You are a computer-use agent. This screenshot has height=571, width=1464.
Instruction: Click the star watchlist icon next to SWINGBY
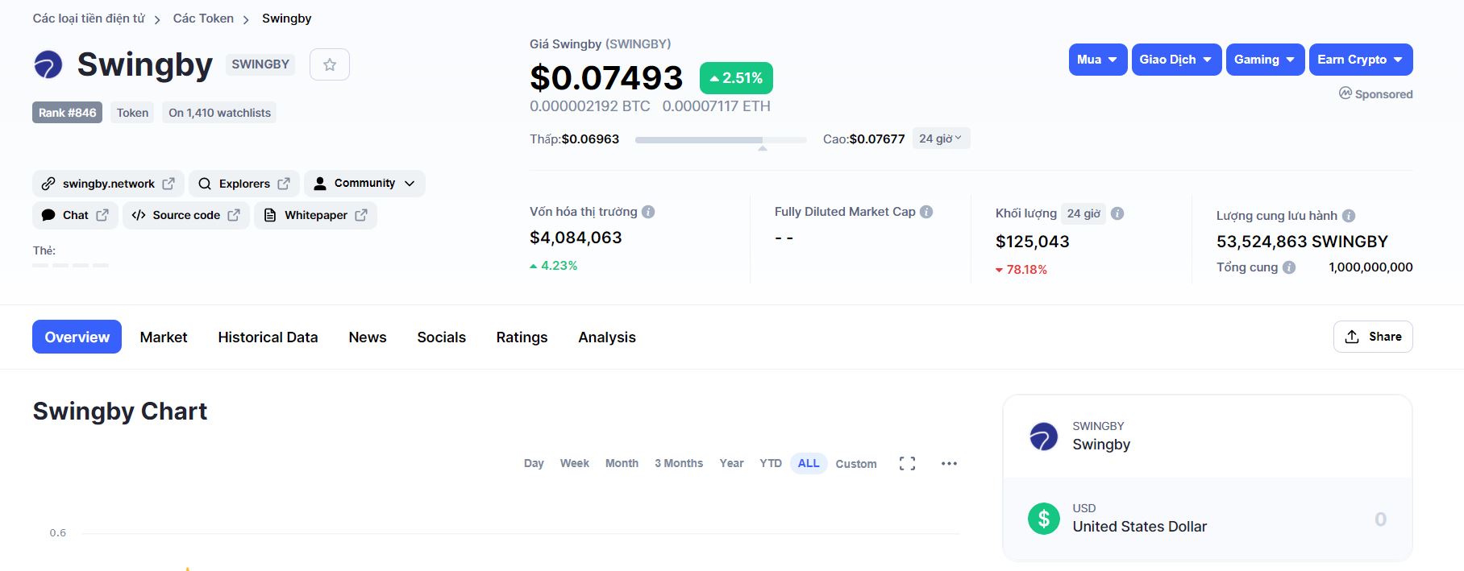(x=329, y=64)
